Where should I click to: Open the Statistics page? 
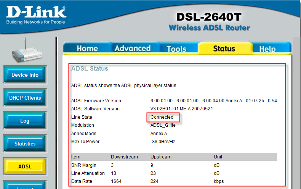25,144
